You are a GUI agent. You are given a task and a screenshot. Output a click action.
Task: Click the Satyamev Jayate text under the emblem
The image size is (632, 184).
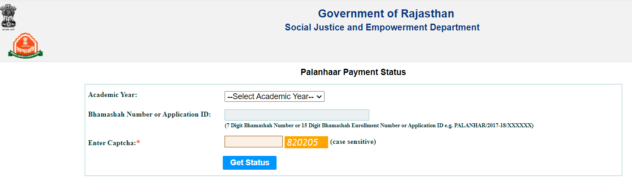8,28
